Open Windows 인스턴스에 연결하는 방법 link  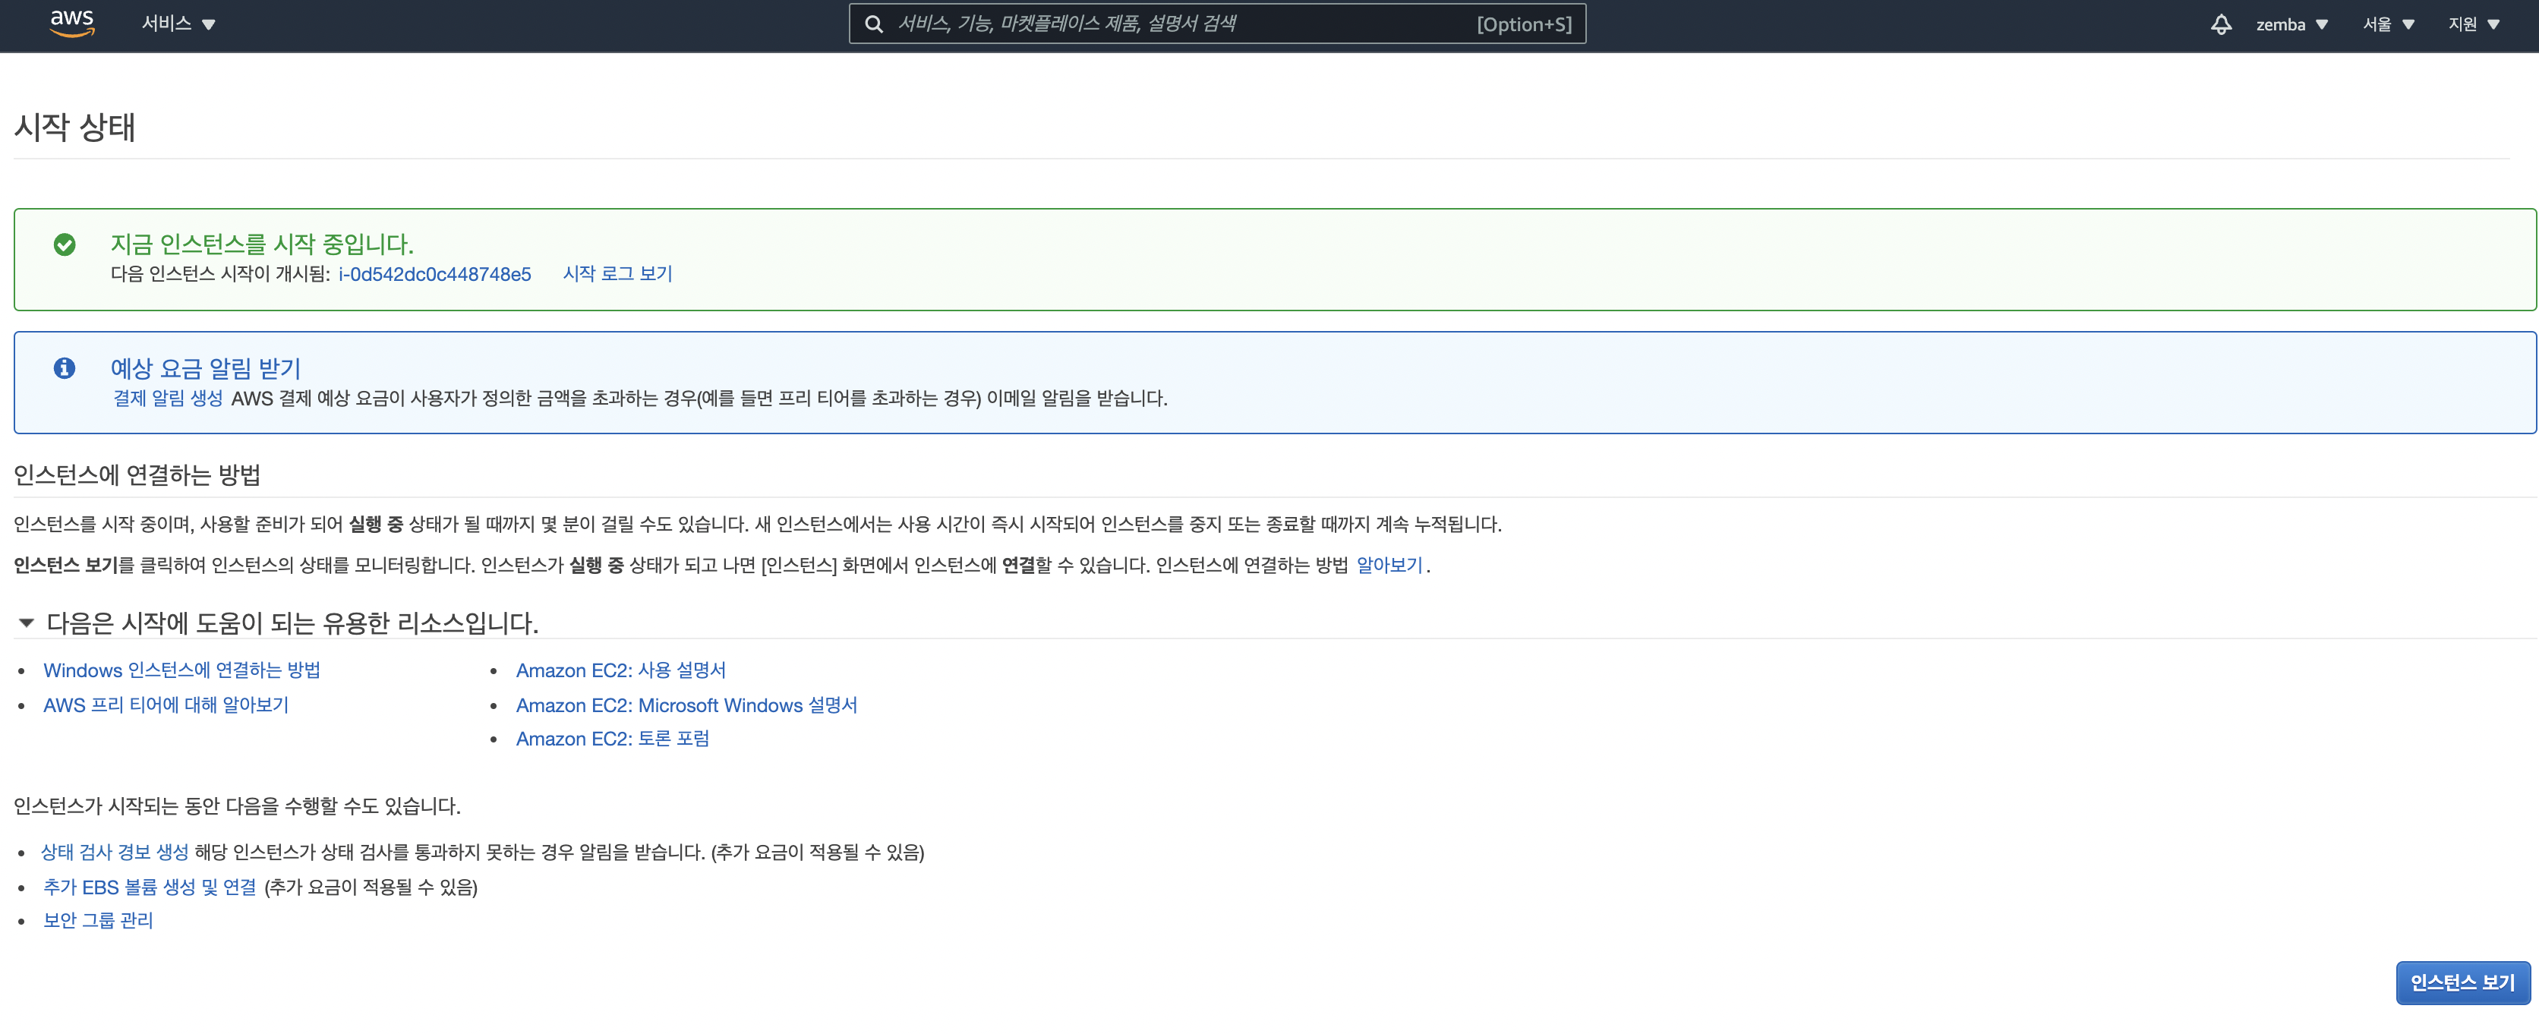pyautogui.click(x=181, y=670)
